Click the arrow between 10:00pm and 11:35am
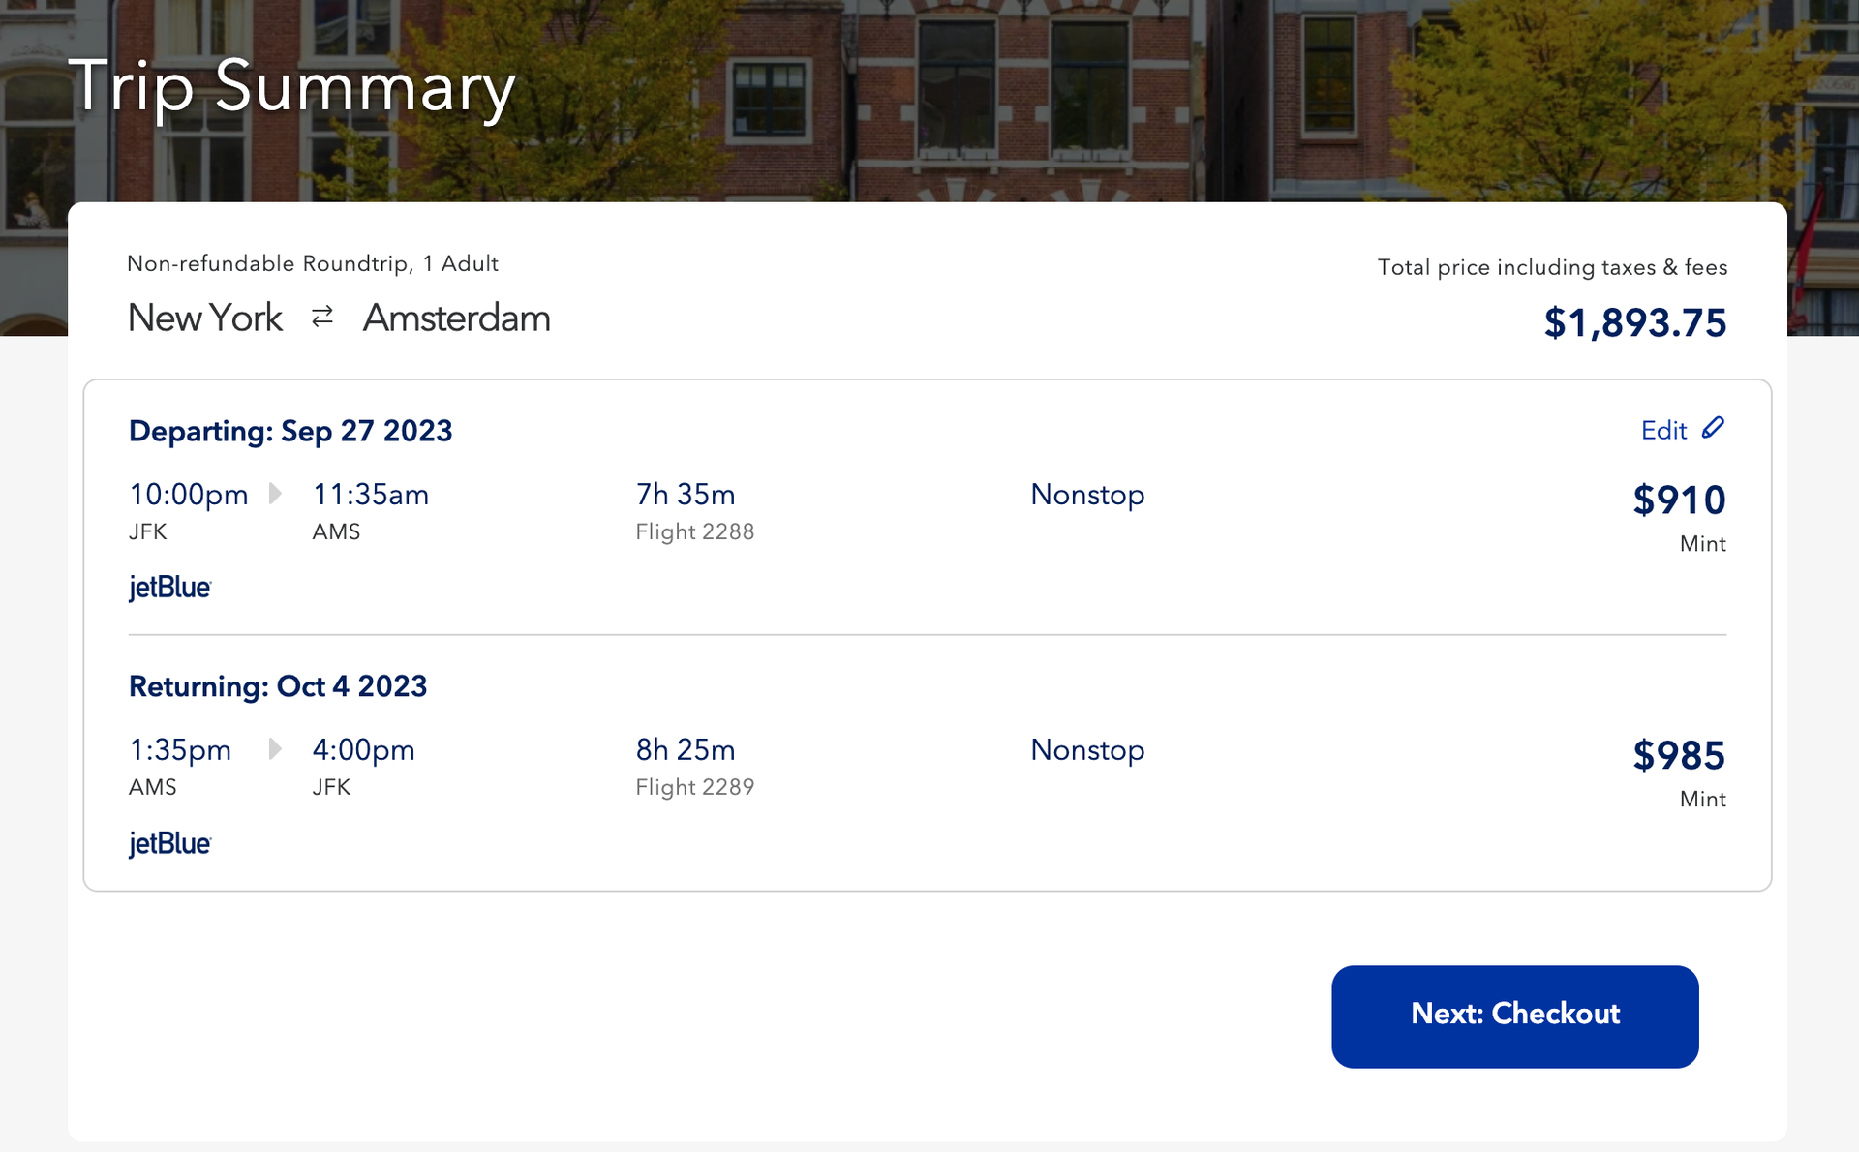 pos(275,494)
